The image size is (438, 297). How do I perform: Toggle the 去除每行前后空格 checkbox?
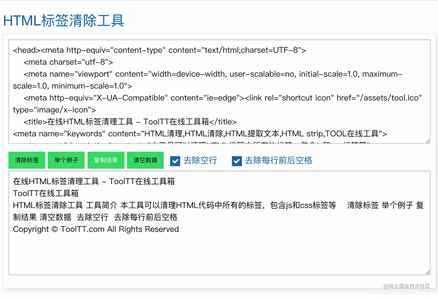click(x=237, y=161)
